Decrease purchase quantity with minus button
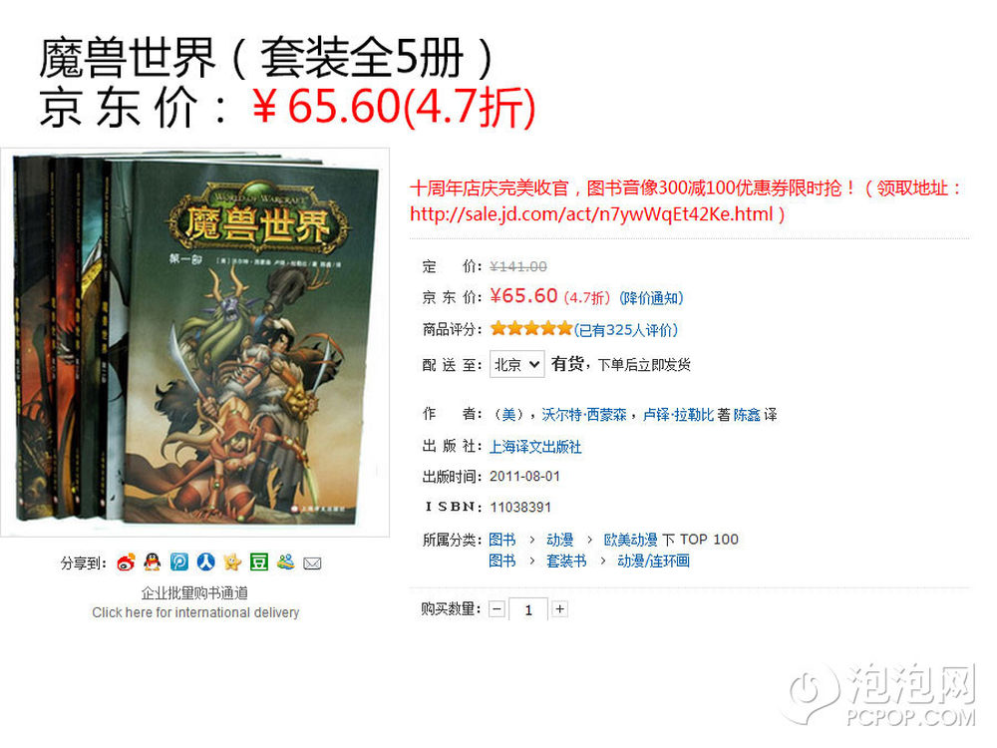 [x=497, y=609]
